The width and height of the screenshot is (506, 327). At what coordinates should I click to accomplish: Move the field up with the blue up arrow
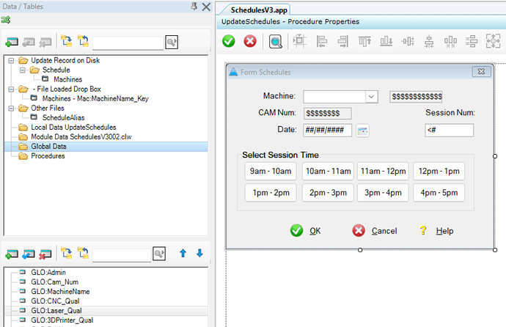[183, 253]
